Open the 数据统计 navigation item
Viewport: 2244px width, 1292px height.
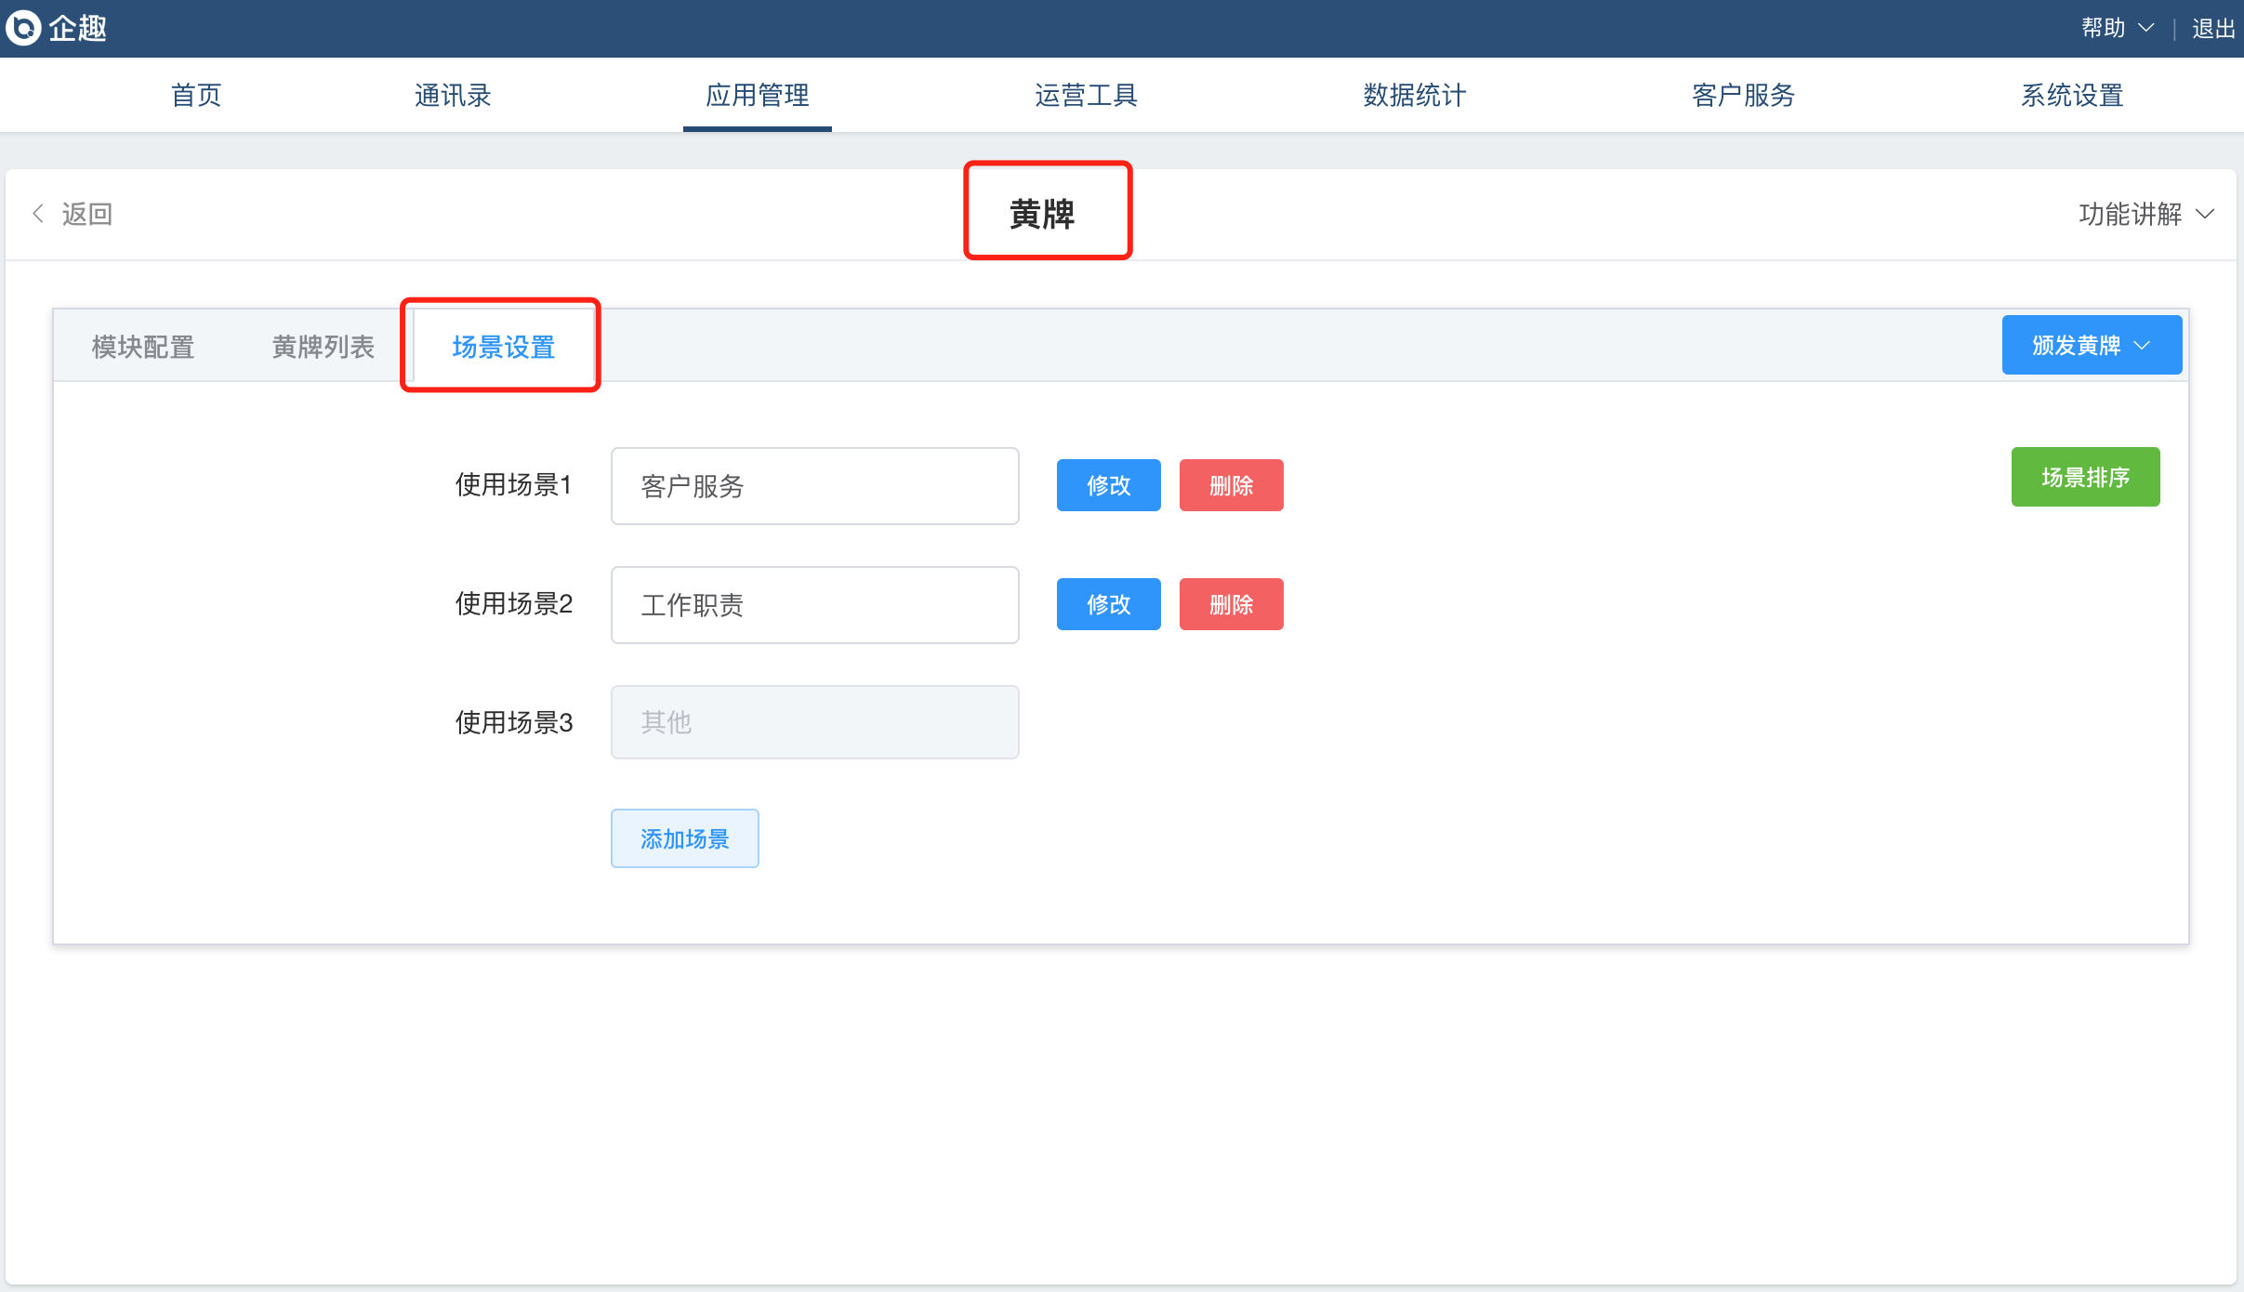1414,95
